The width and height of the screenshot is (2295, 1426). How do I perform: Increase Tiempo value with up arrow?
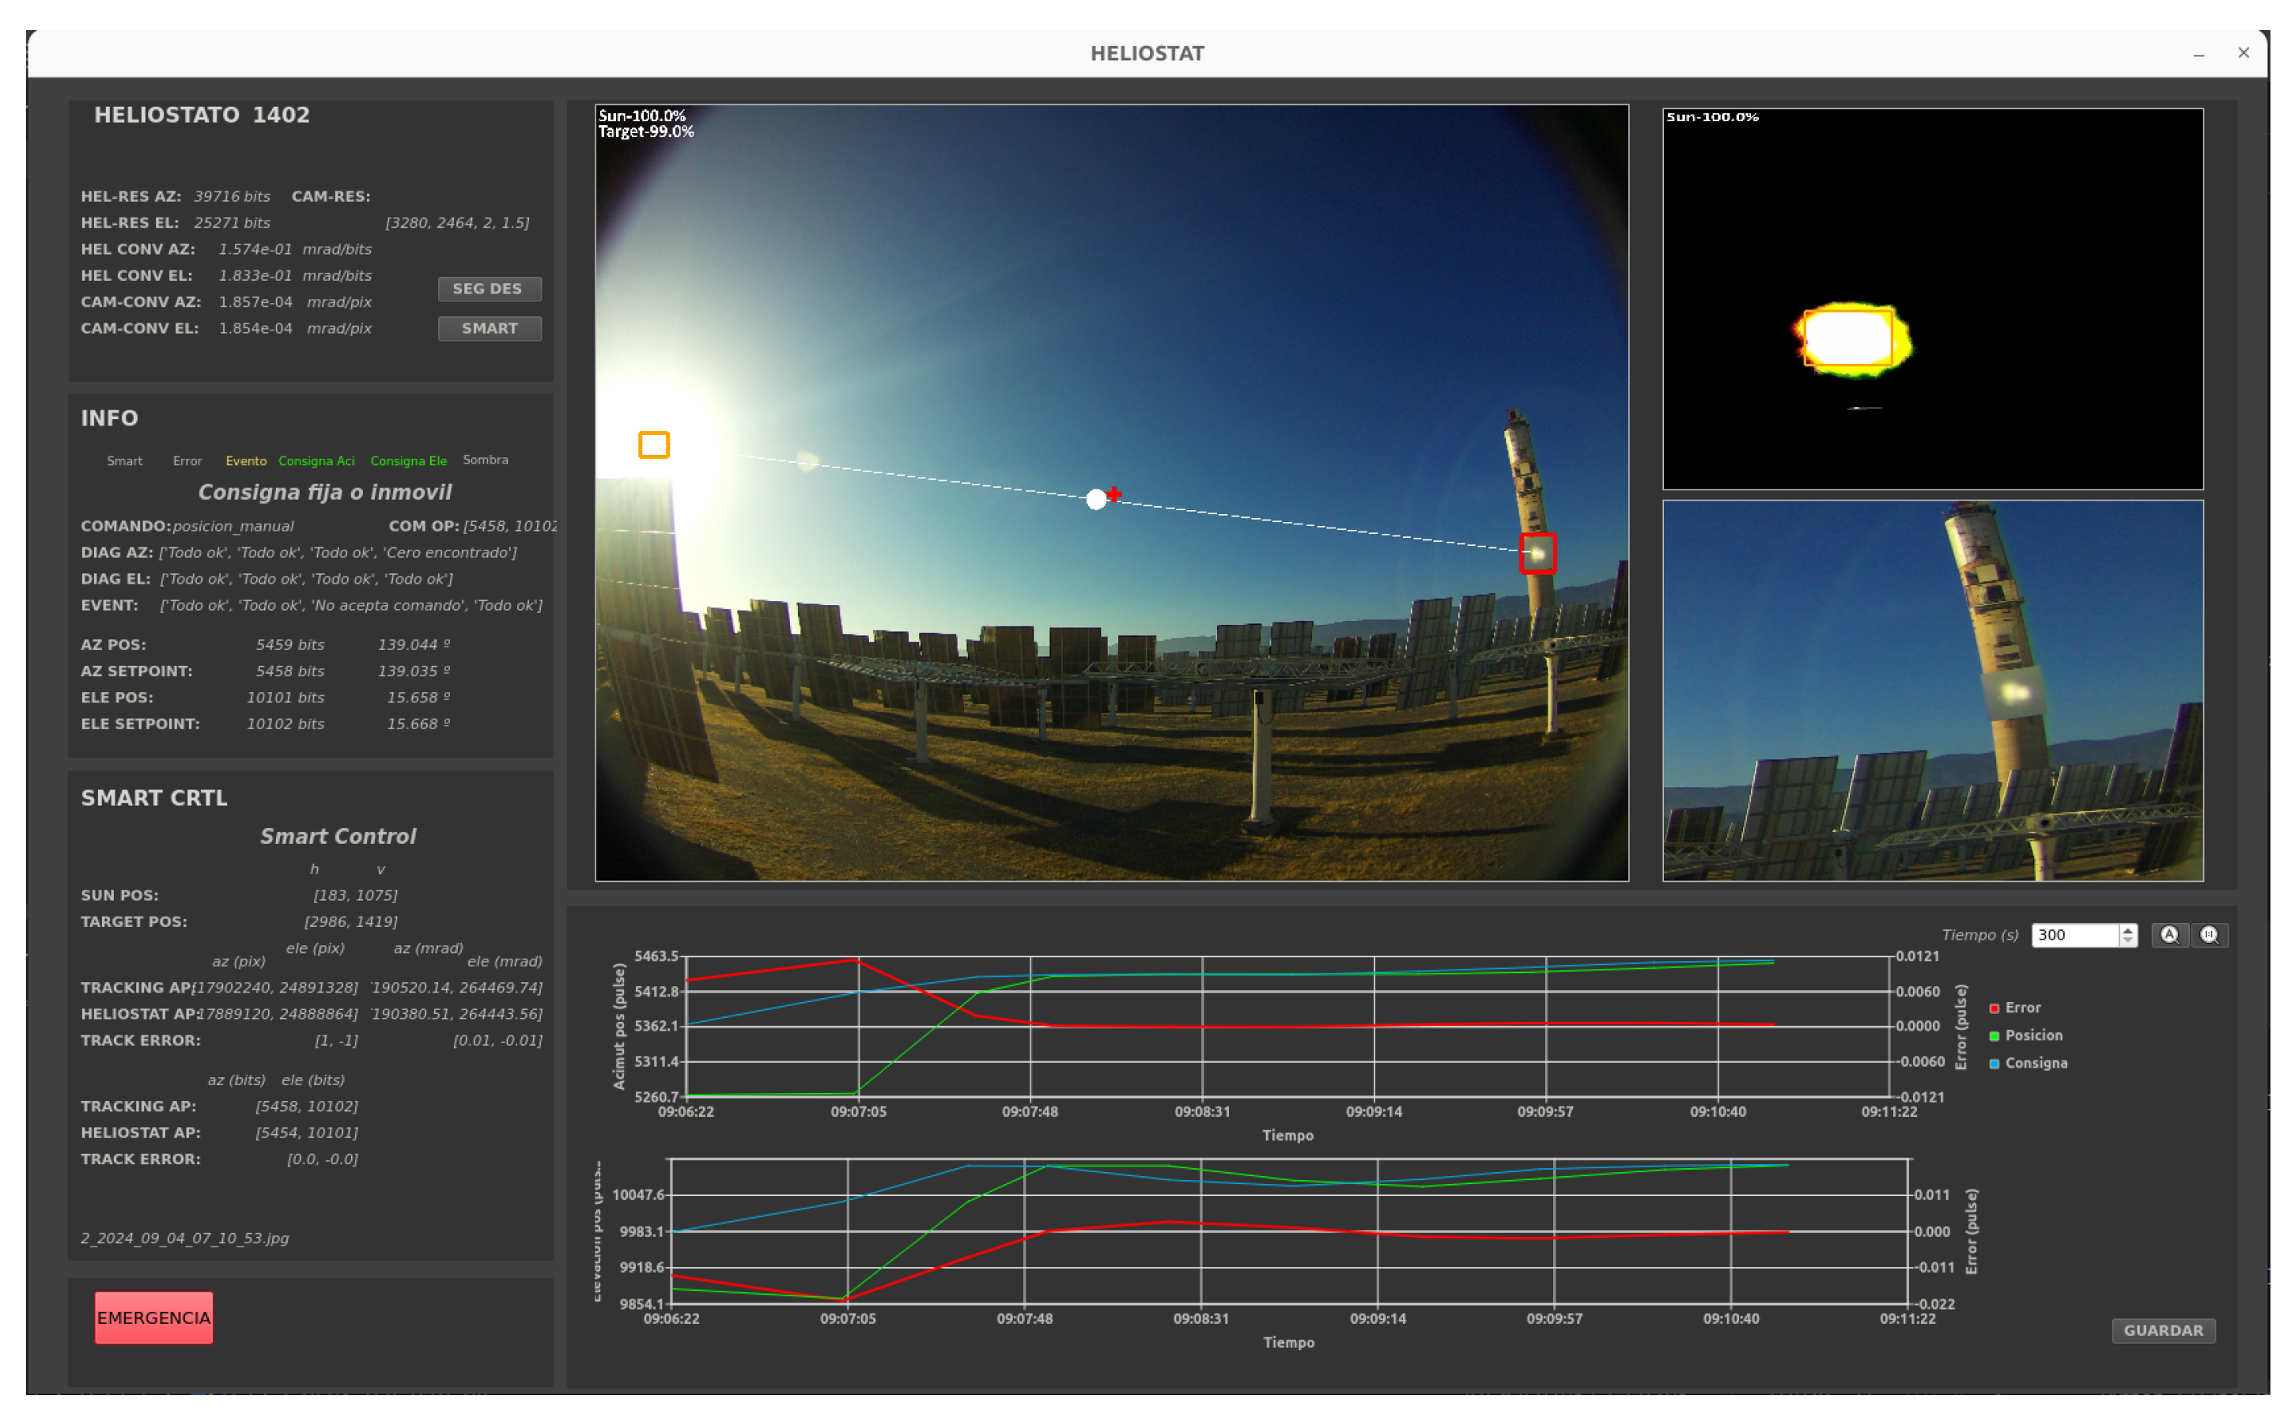(x=2127, y=929)
